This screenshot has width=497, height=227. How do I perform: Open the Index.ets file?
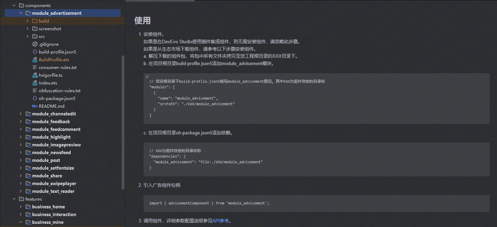coord(48,83)
